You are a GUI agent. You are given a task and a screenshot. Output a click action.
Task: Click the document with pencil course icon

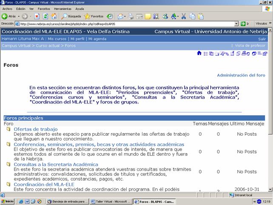click(x=232, y=54)
